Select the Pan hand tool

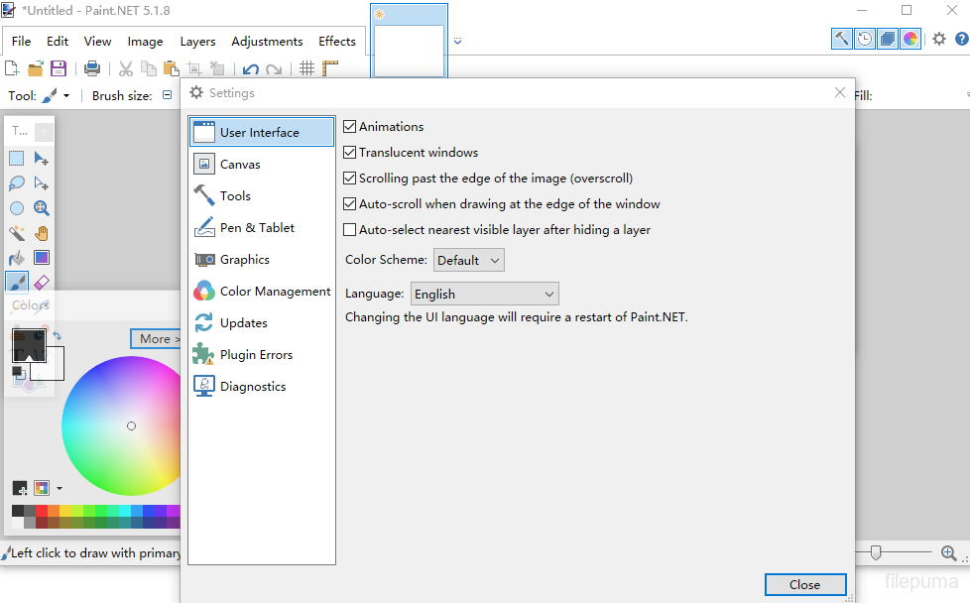pyautogui.click(x=42, y=233)
